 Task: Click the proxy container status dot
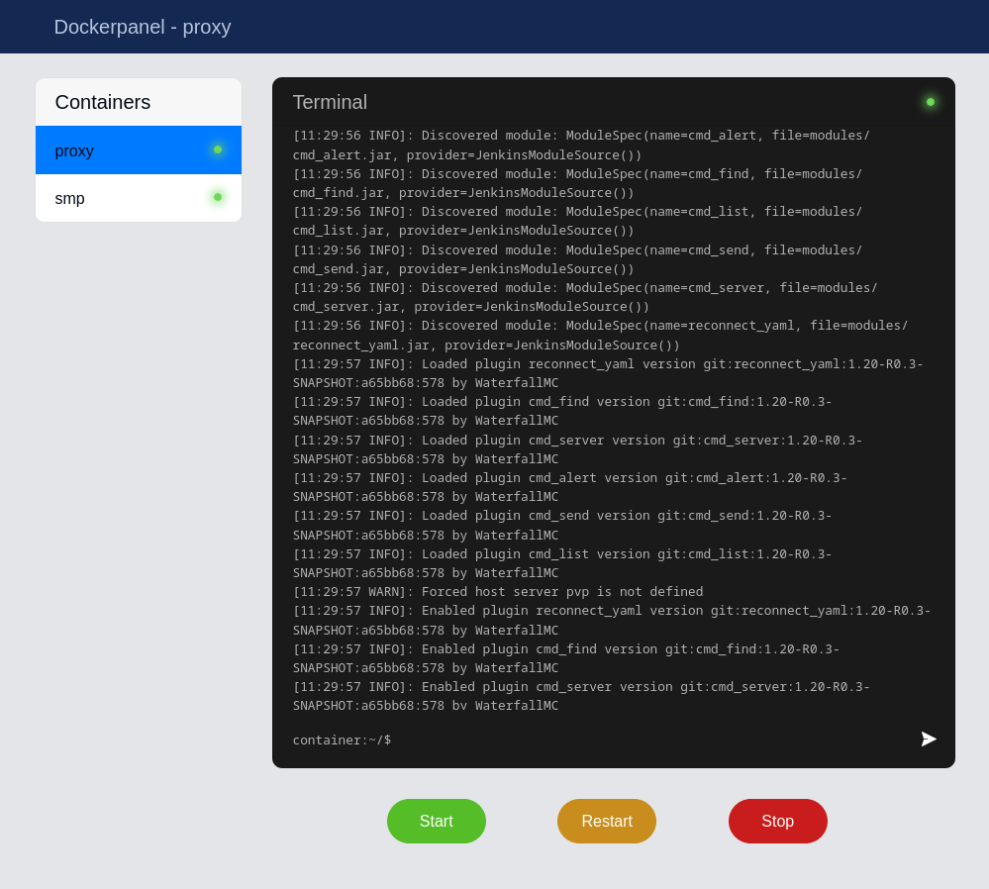coord(218,149)
